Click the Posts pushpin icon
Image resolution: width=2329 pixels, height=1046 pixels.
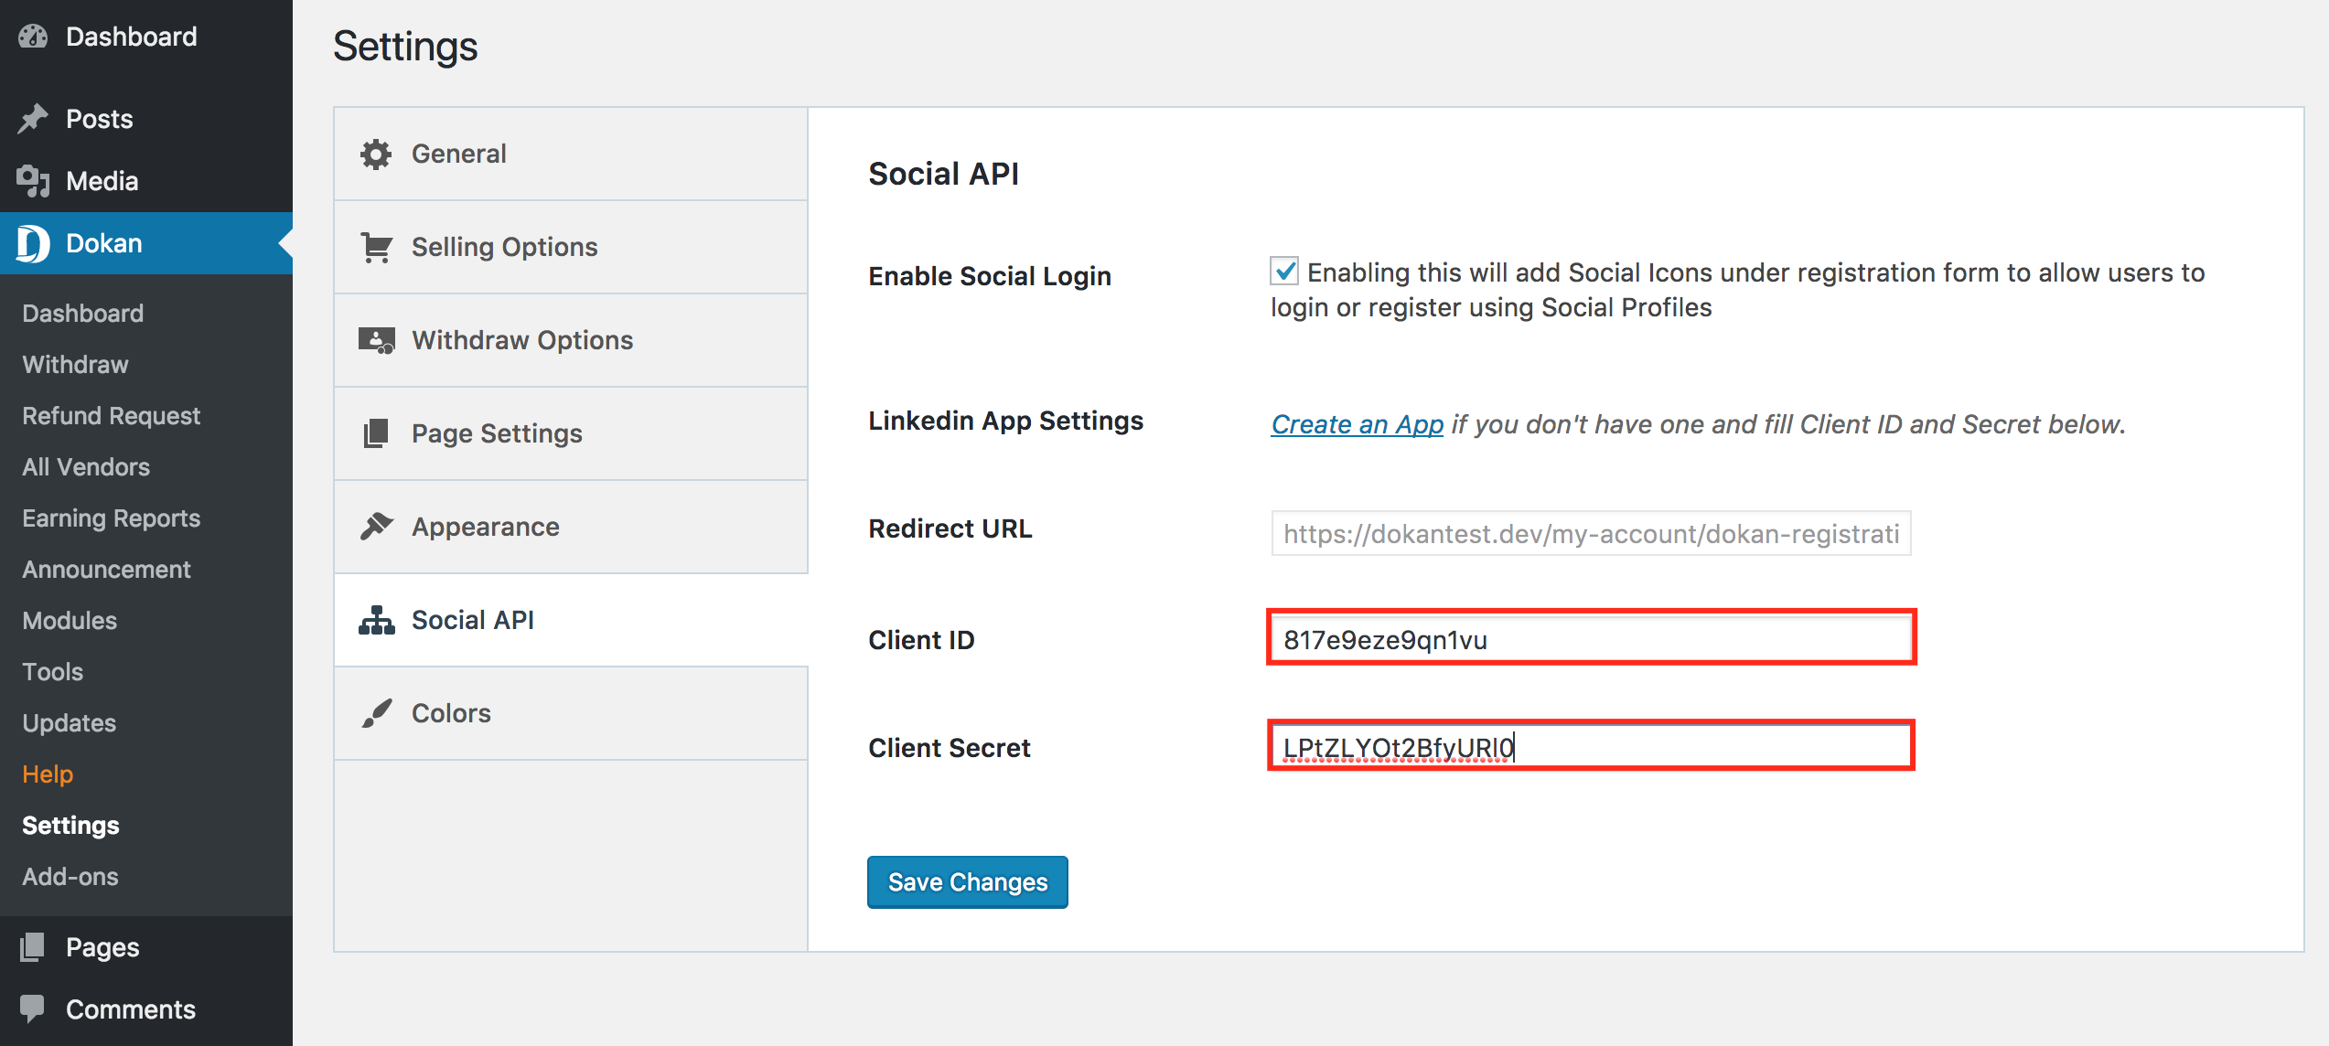point(33,119)
